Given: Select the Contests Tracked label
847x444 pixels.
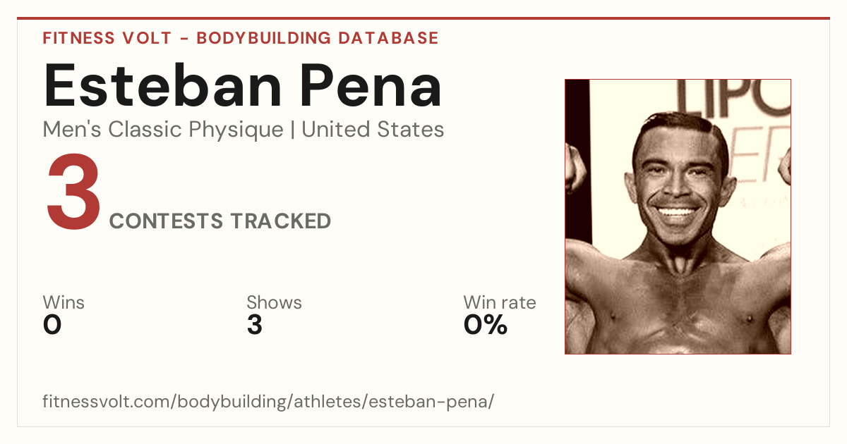Looking at the screenshot, I should click(220, 221).
